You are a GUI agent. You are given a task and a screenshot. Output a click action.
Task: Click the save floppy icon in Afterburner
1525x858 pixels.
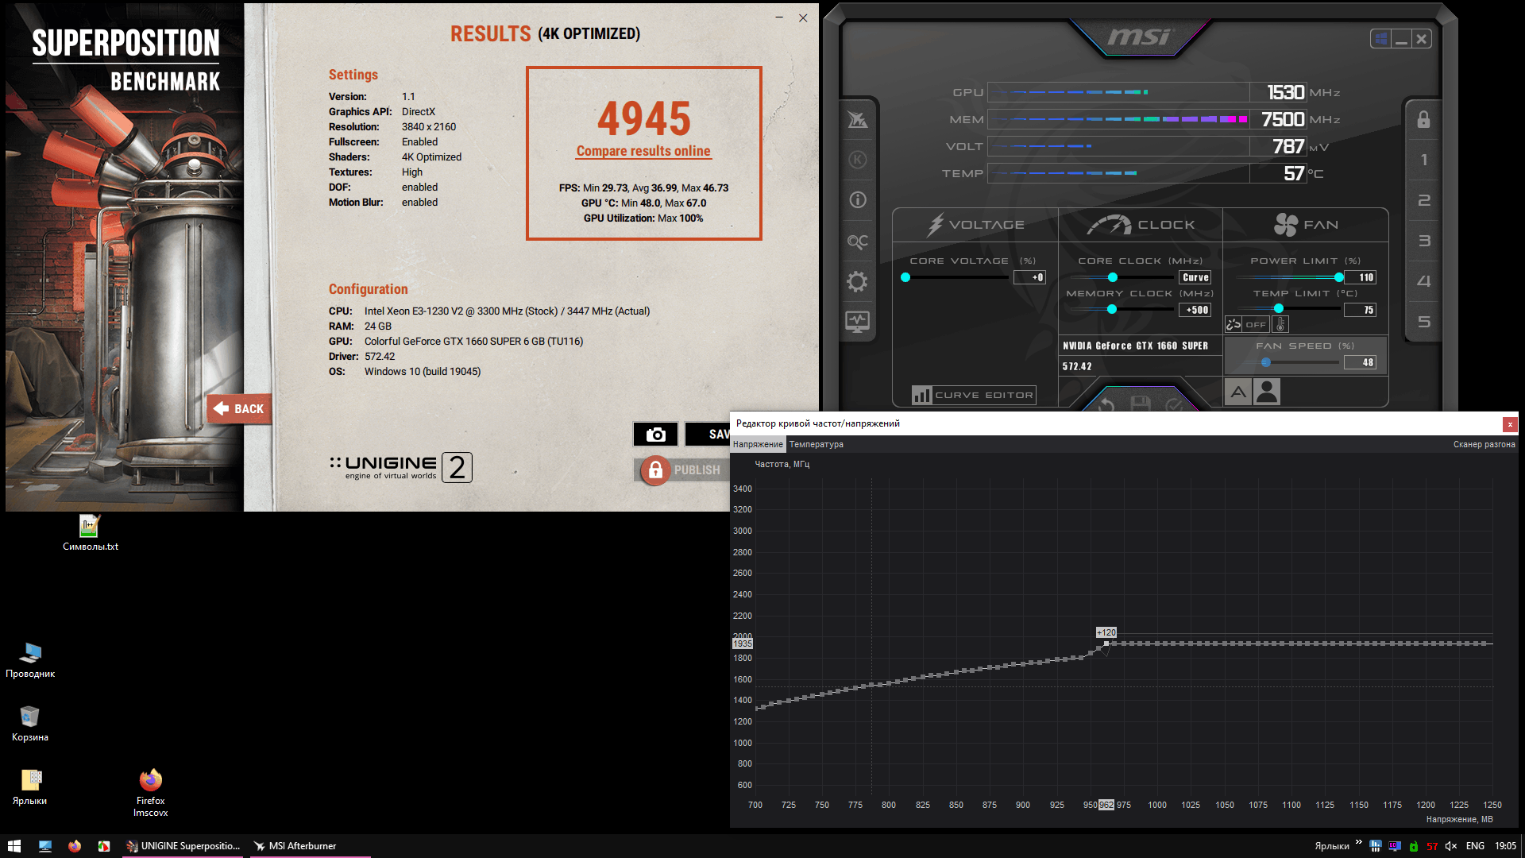[x=1141, y=404]
